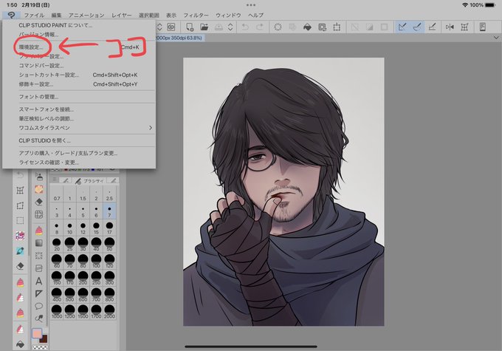Viewport: 502px width, 351px height.
Task: Select the rectangle selection marquee tool
Action: (20, 220)
